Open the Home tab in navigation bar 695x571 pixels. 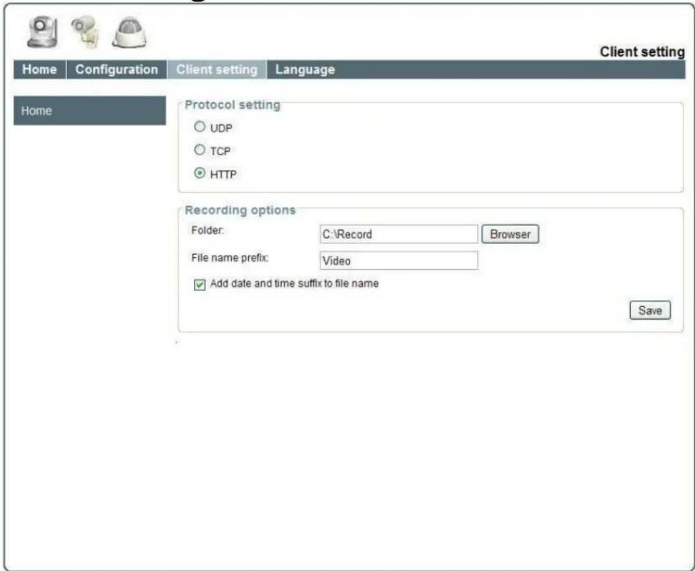pyautogui.click(x=39, y=69)
